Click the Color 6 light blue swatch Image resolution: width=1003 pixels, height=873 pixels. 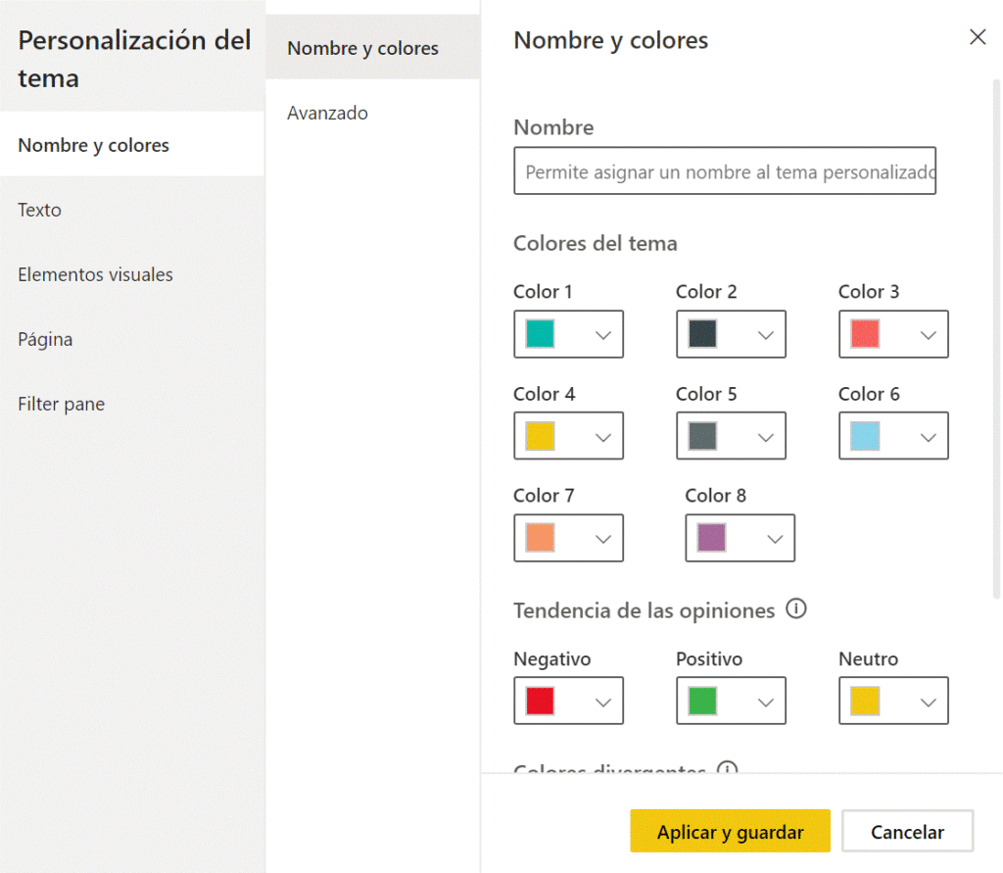[865, 436]
